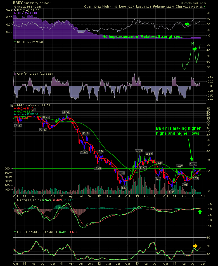Click the stochastic %K value 46.51

point(63,232)
